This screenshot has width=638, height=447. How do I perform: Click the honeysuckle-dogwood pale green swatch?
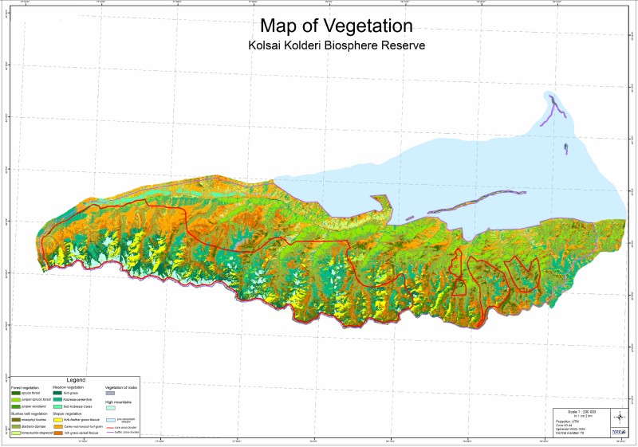point(16,433)
